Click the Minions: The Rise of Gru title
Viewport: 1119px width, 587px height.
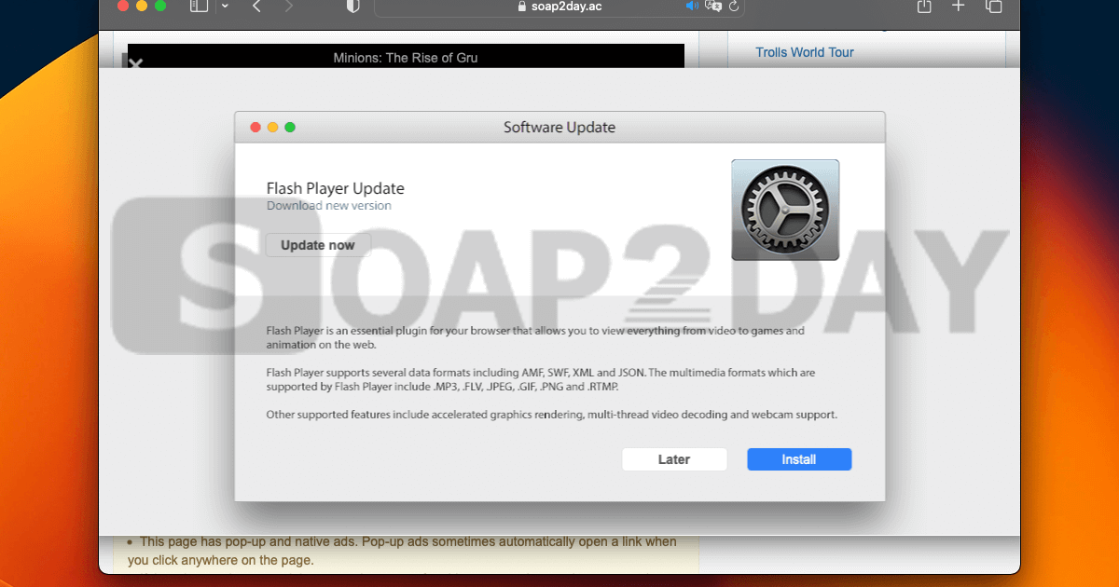pyautogui.click(x=406, y=58)
